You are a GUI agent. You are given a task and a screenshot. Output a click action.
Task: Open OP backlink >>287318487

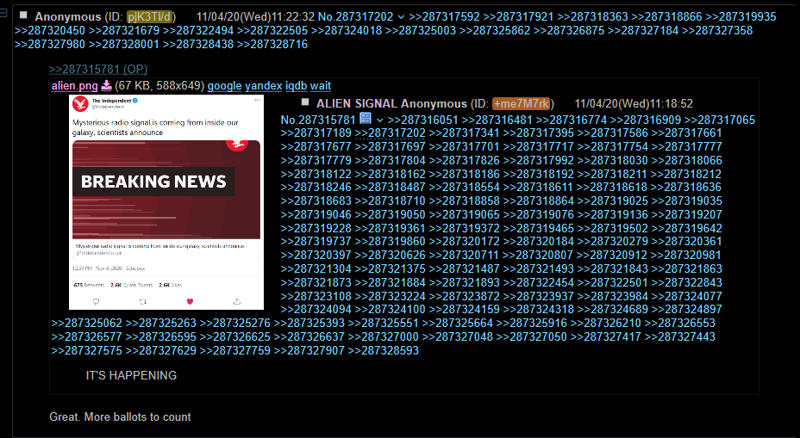[x=390, y=188]
